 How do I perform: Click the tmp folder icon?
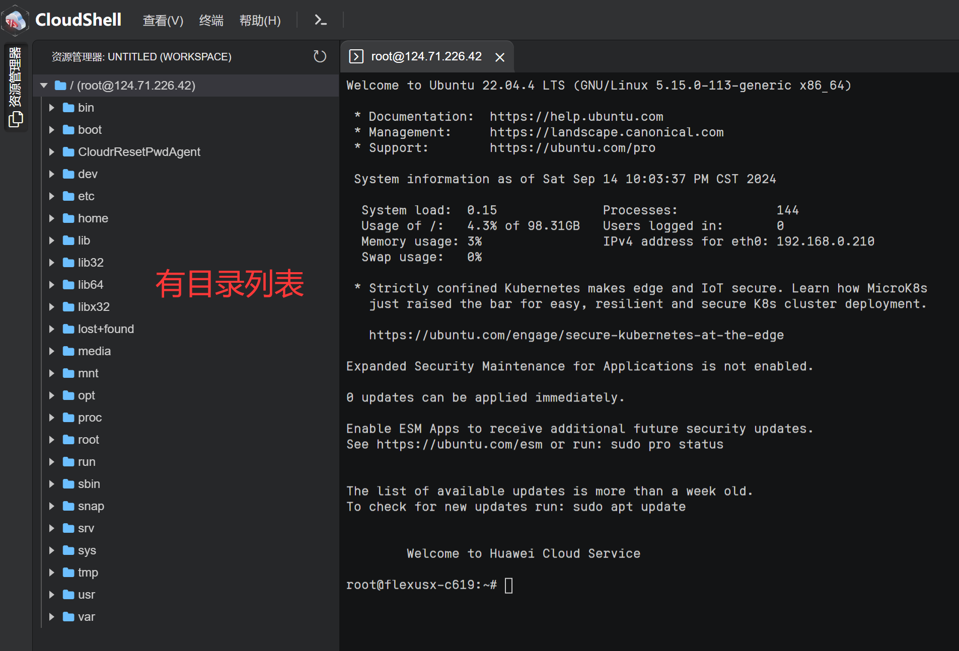pyautogui.click(x=68, y=573)
